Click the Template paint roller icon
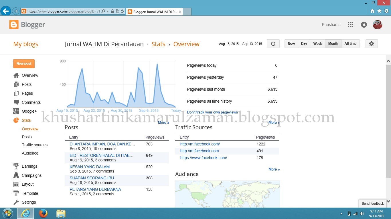 (x=16, y=193)
